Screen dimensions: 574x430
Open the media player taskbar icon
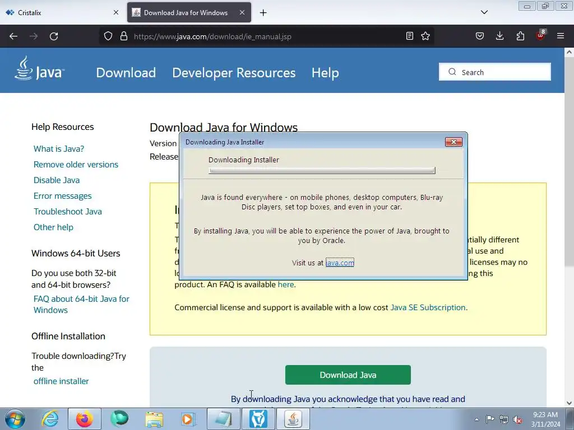188,419
